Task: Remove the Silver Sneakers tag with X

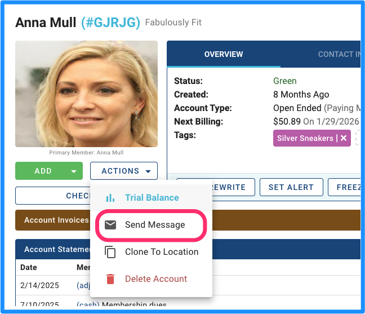Action: (344, 138)
